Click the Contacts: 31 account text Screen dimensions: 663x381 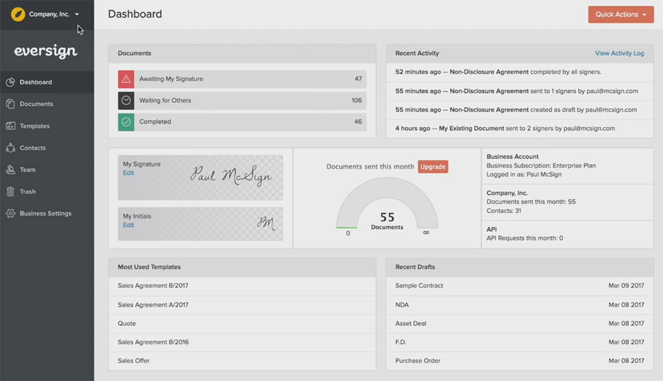pos(504,211)
